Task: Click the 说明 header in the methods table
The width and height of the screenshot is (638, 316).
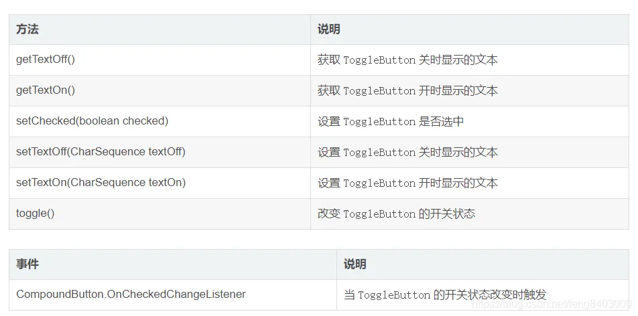Action: 328,29
